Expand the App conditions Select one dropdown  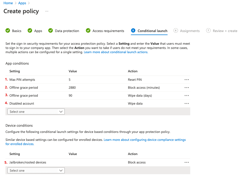pyautogui.click(x=35, y=112)
